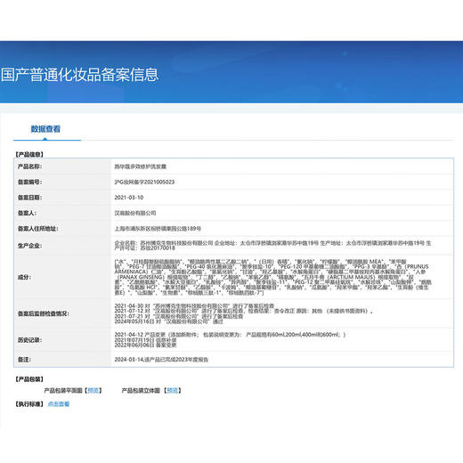The width and height of the screenshot is (463, 463).
Task: Select the filing number ending 2021005023
Action: 144,182
